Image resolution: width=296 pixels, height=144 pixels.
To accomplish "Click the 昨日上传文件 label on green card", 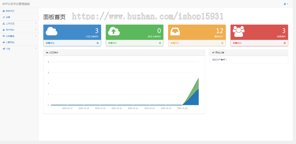I will pyautogui.click(x=155, y=37).
